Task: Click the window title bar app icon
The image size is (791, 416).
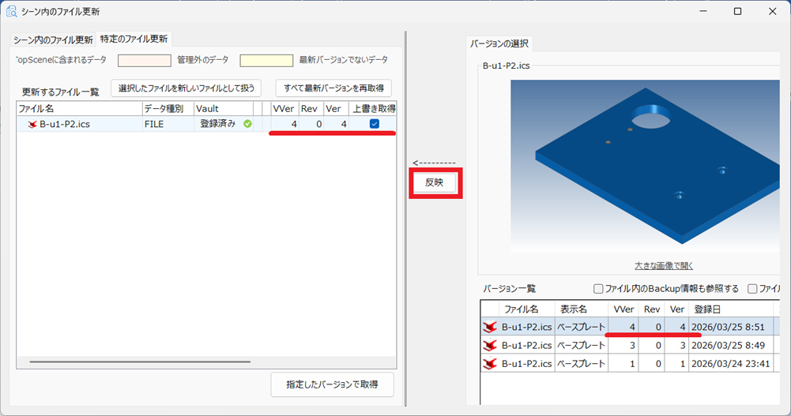Action: pyautogui.click(x=11, y=12)
